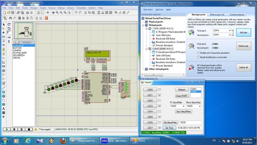This screenshot has width=257, height=145.
Task: Click the Print icon in ISIS toolbar
Action: click(27, 13)
